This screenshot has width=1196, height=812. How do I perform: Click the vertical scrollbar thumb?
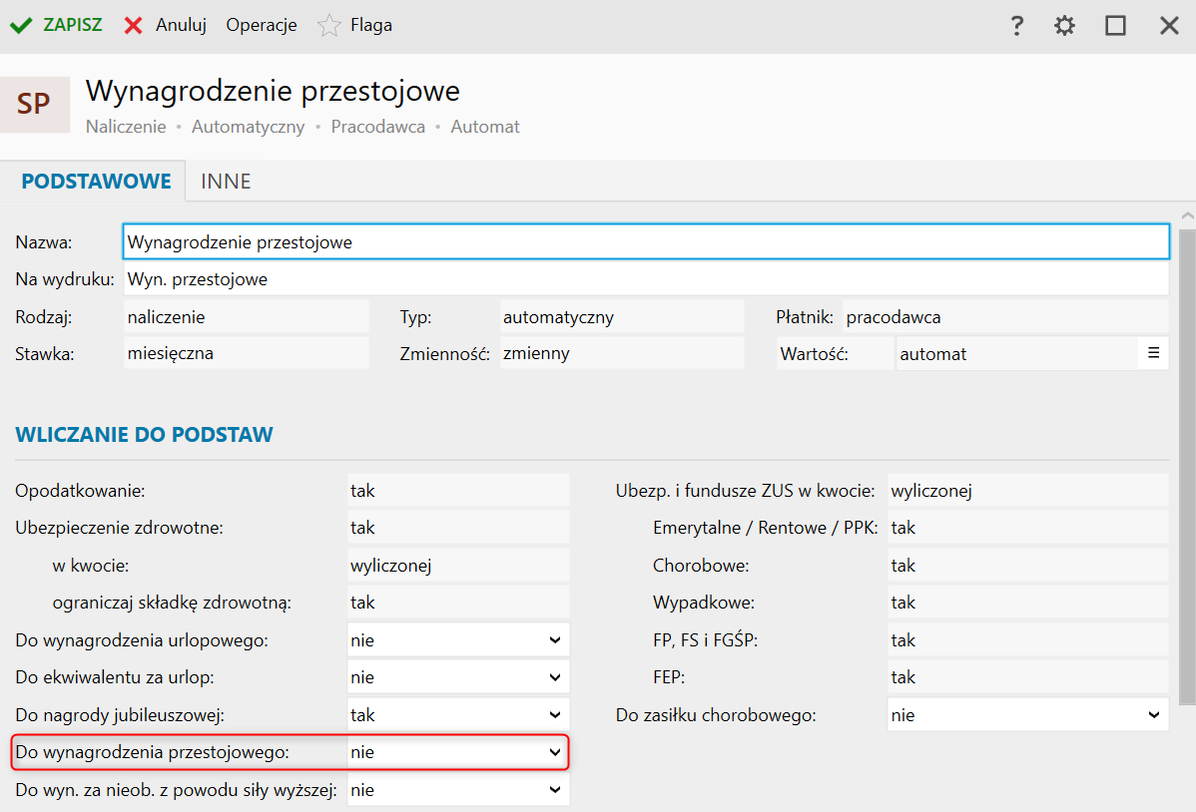[x=1187, y=467]
